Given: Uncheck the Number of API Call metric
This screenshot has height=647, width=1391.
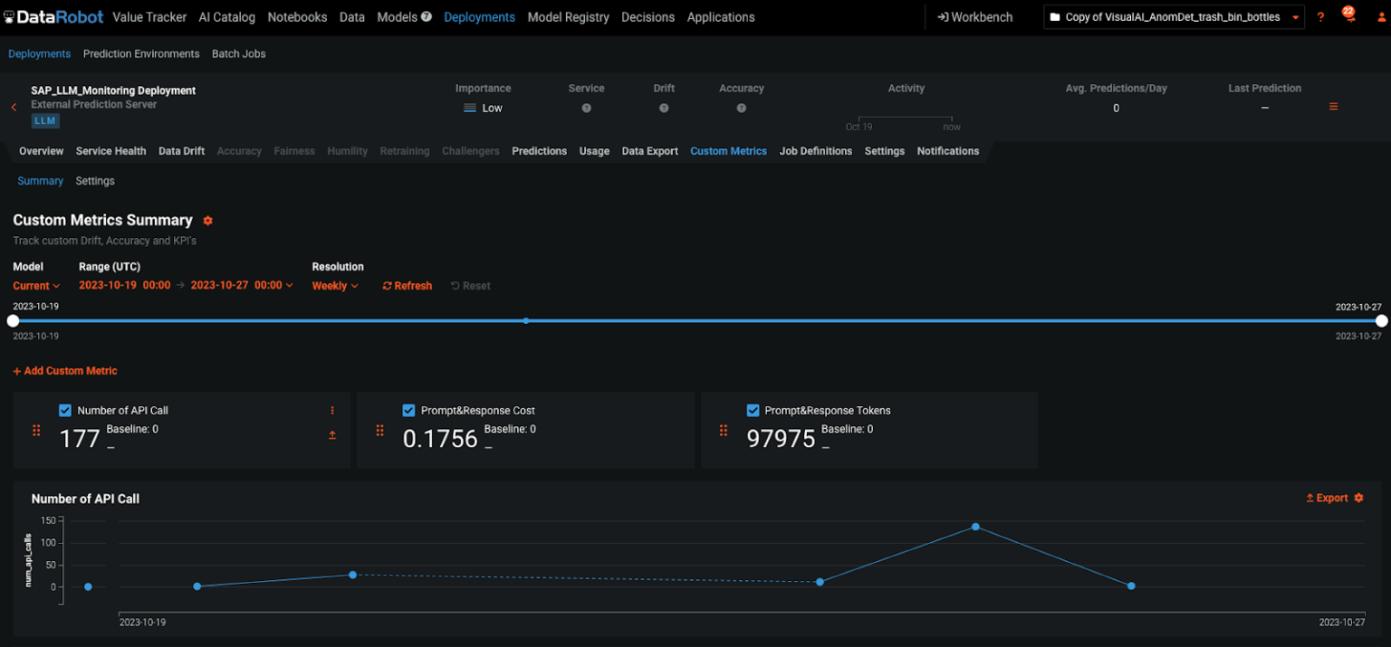Looking at the screenshot, I should [64, 410].
